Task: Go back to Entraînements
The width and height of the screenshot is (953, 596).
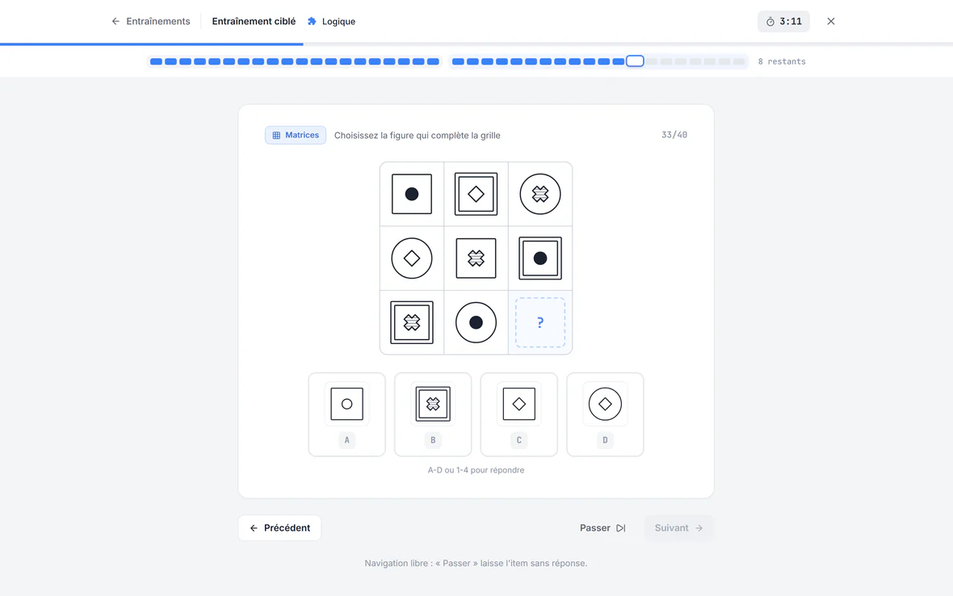Action: 151,21
